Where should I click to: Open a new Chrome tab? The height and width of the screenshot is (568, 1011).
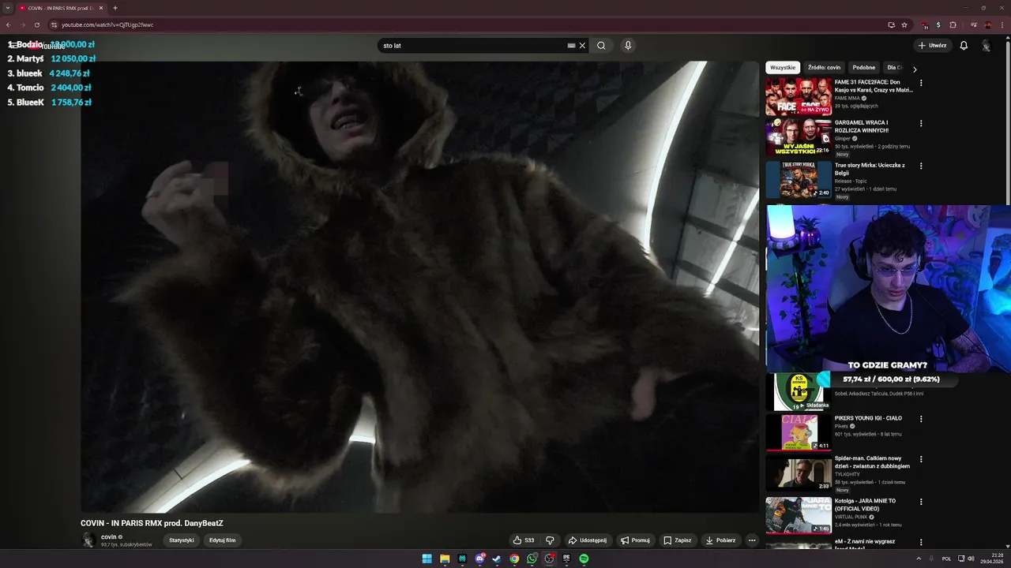tap(115, 8)
